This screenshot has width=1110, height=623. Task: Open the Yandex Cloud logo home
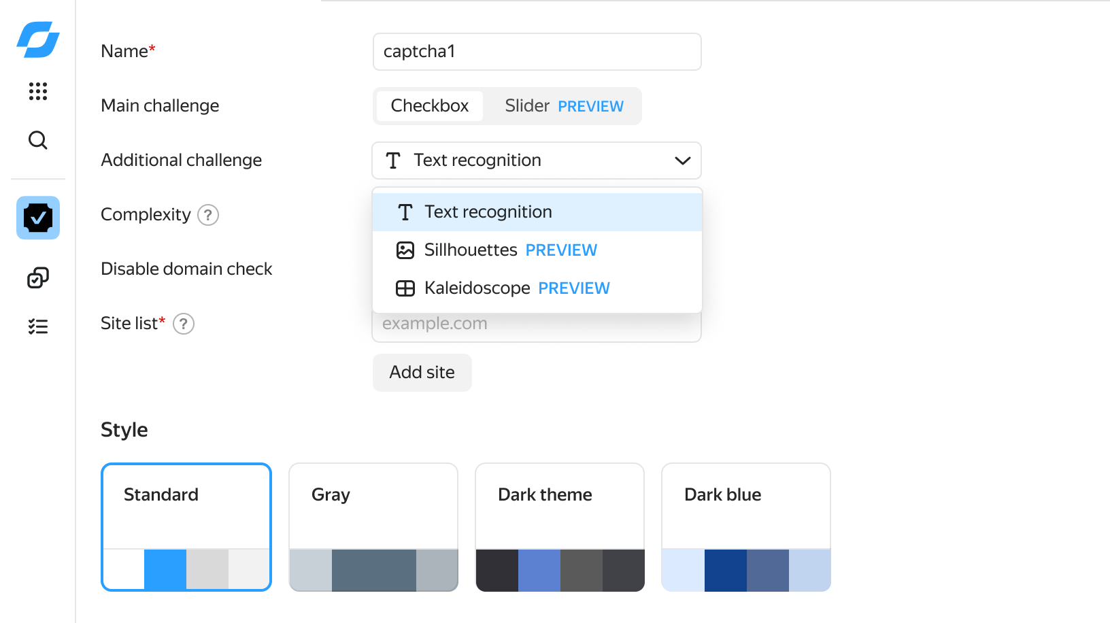(x=38, y=39)
